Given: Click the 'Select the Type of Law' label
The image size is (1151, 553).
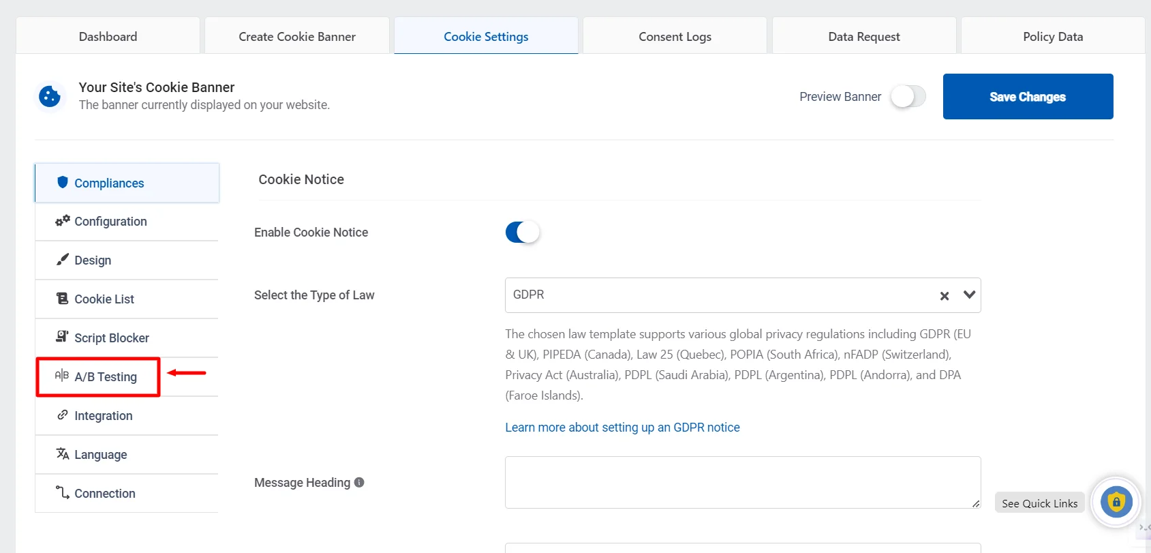Looking at the screenshot, I should click(x=314, y=295).
